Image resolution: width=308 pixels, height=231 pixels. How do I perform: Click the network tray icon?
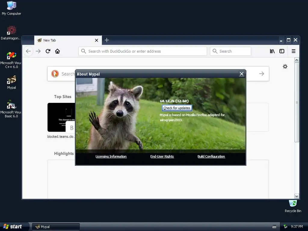coord(285,227)
